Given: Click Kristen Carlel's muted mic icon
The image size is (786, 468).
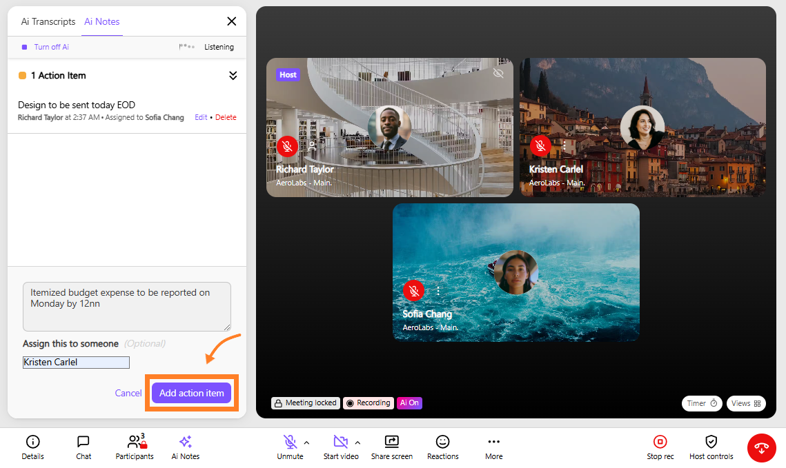Looking at the screenshot, I should (x=540, y=146).
